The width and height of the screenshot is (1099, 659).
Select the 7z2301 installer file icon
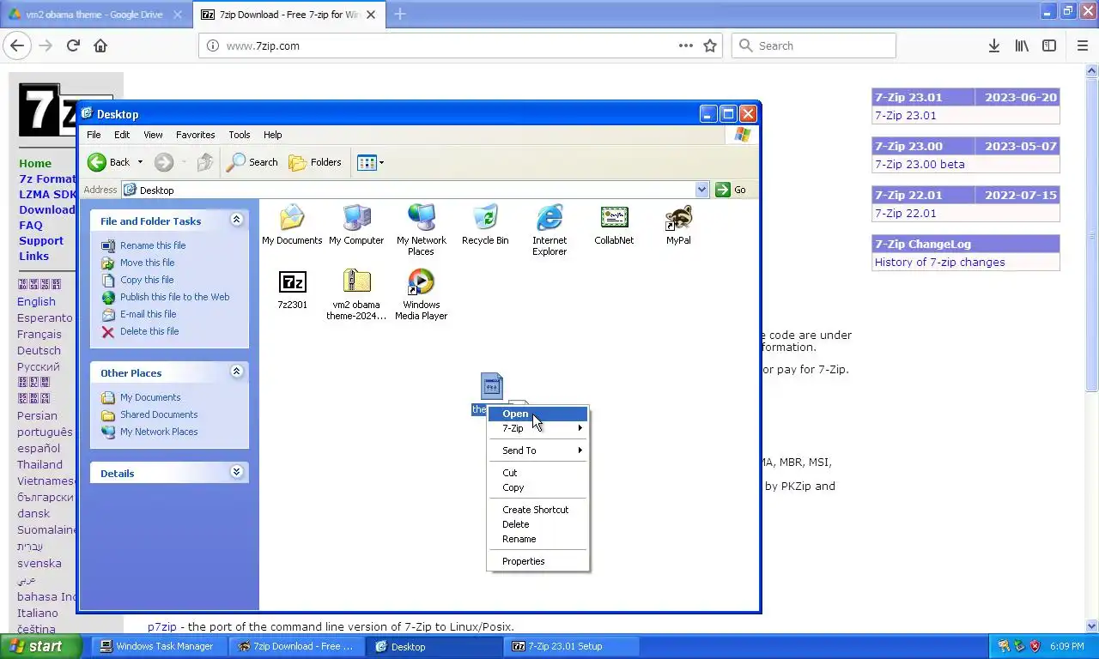point(292,289)
